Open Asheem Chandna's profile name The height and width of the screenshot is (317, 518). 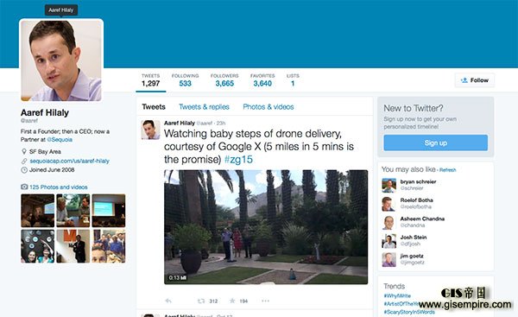(422, 219)
